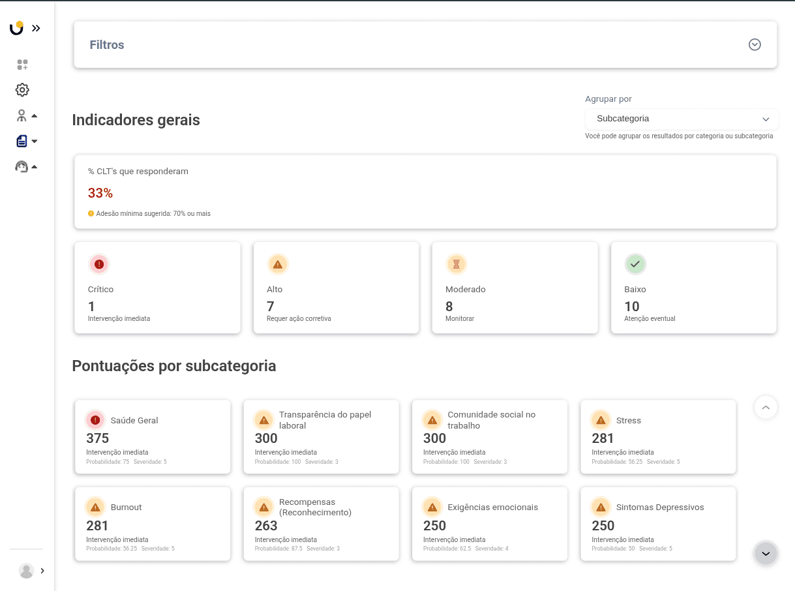Click the Moderado hourglass icon
This screenshot has height=591, width=795.
pyautogui.click(x=457, y=264)
